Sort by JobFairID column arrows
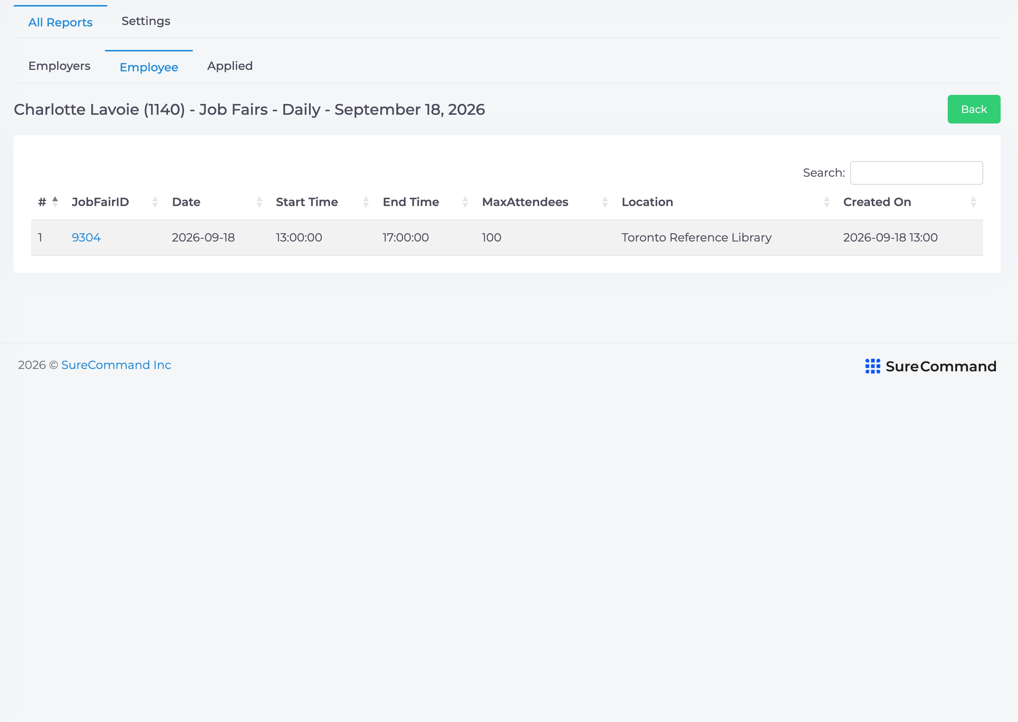The width and height of the screenshot is (1018, 722). click(155, 202)
